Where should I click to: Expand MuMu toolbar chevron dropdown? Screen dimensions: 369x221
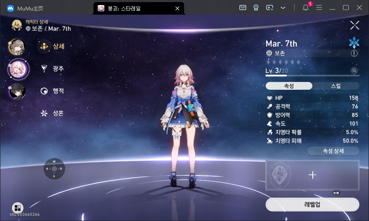(283, 8)
